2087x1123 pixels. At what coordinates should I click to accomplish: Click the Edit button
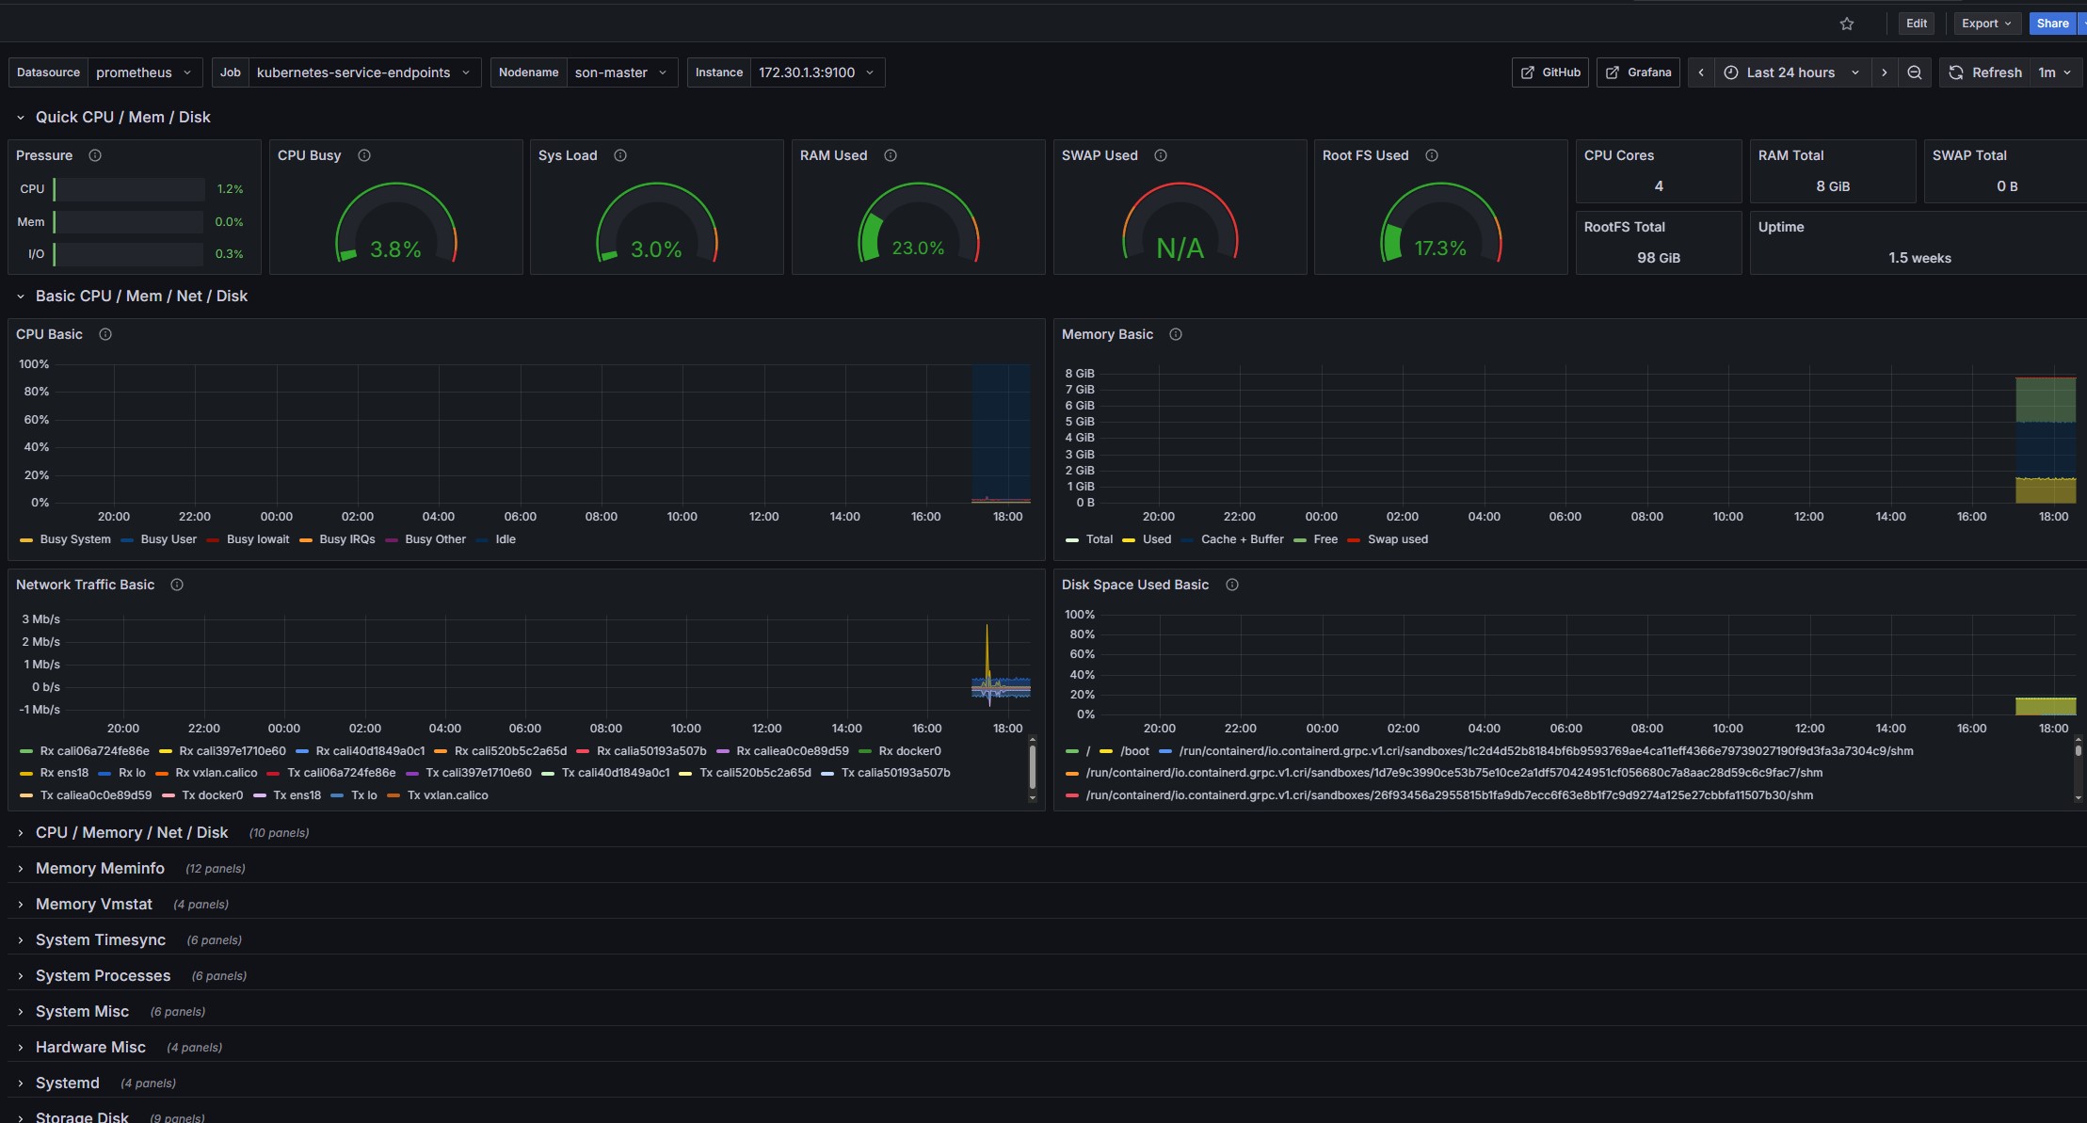[1916, 23]
